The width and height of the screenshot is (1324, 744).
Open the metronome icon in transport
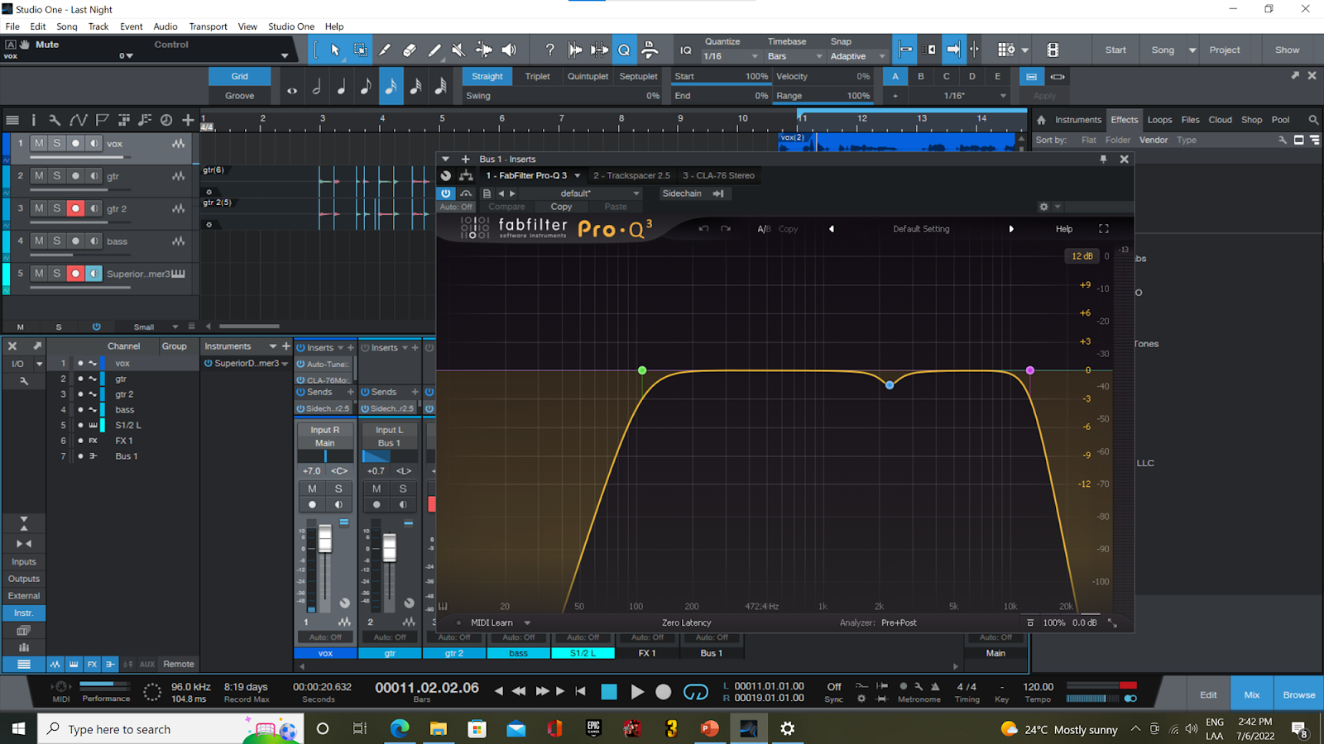click(x=935, y=687)
